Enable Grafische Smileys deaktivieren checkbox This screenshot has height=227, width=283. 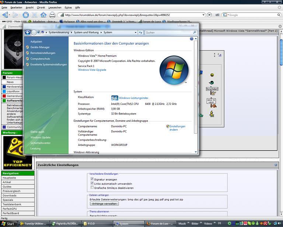(x=92, y=188)
